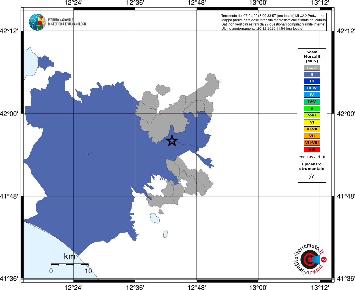This screenshot has height=290, width=355.
Task: Select the intensity II legend swatch
Action: coord(312,74)
